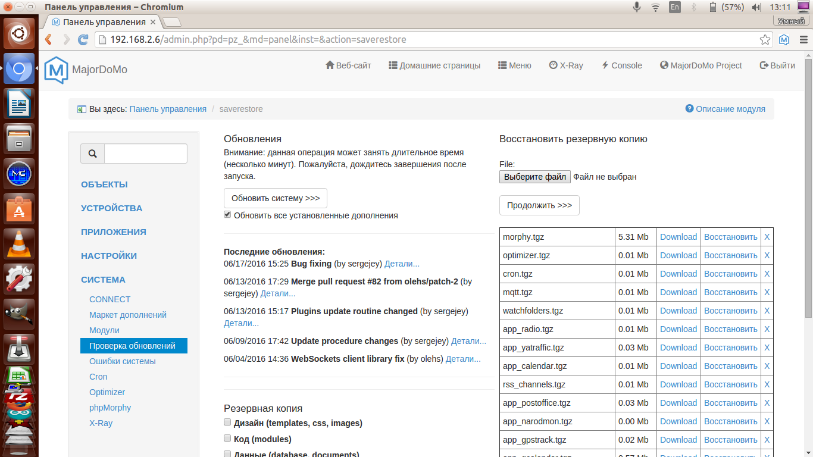Open the MajorDoMo Project link in navigation
Viewport: 813px width, 457px height.
coord(701,65)
